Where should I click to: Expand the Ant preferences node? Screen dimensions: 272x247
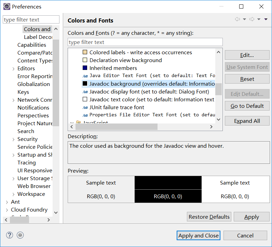[7, 202]
